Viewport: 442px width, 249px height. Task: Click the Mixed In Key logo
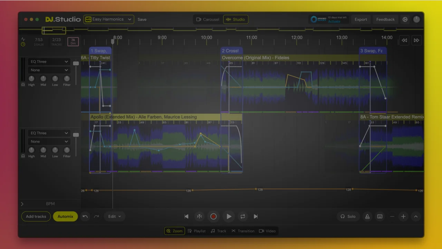(319, 19)
